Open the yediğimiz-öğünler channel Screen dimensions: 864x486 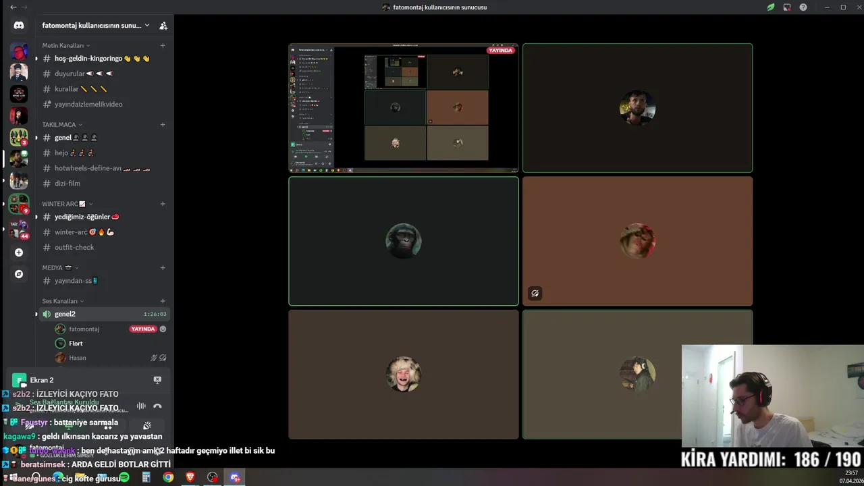point(104,217)
